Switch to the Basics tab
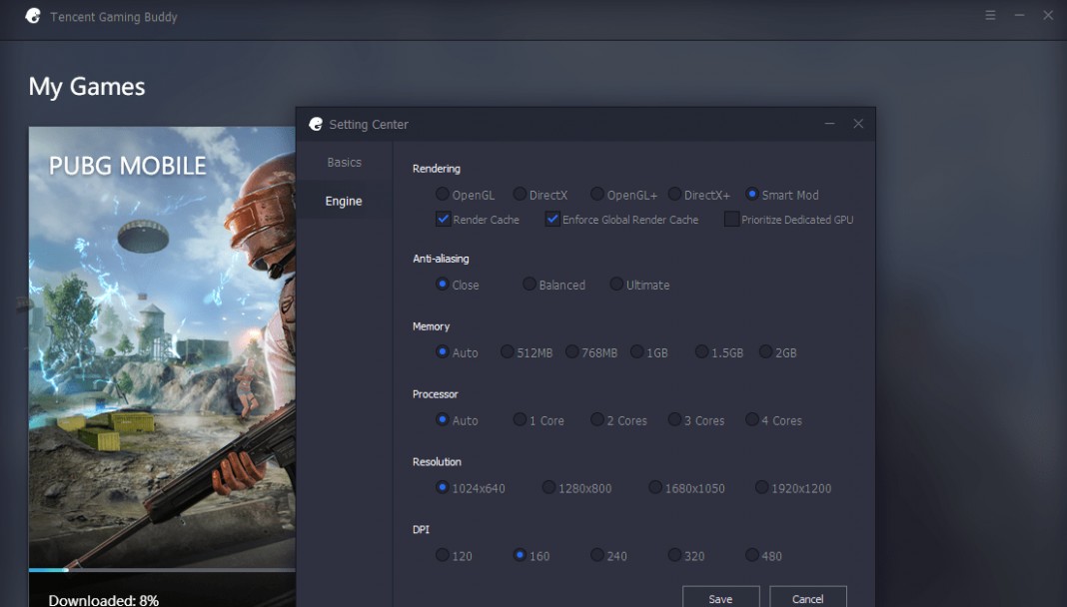 (345, 162)
